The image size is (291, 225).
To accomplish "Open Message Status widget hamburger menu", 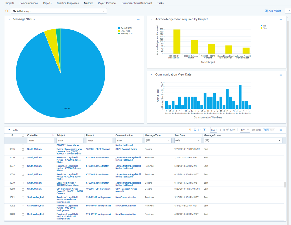I will (138, 19).
